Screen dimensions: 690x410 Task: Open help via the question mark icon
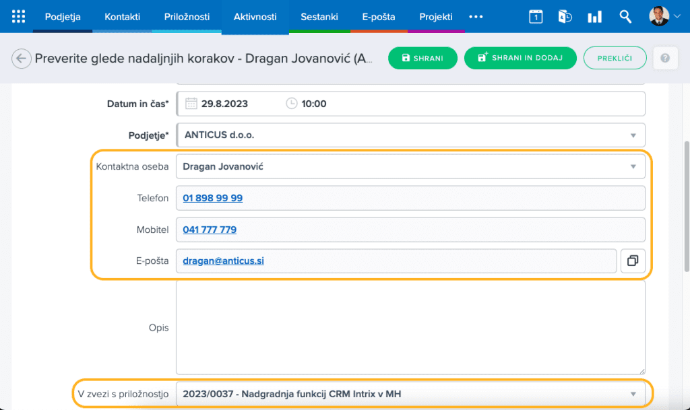[665, 58]
